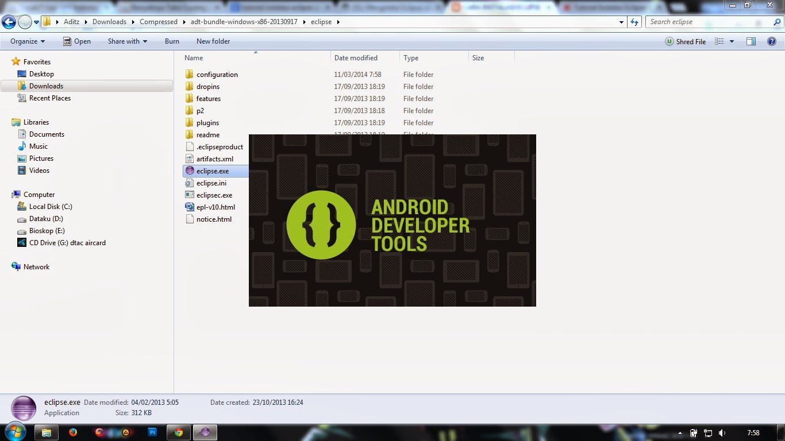This screenshot has width=785, height=441.
Task: Launch the Eclipse application from the taskbar
Action: (205, 432)
